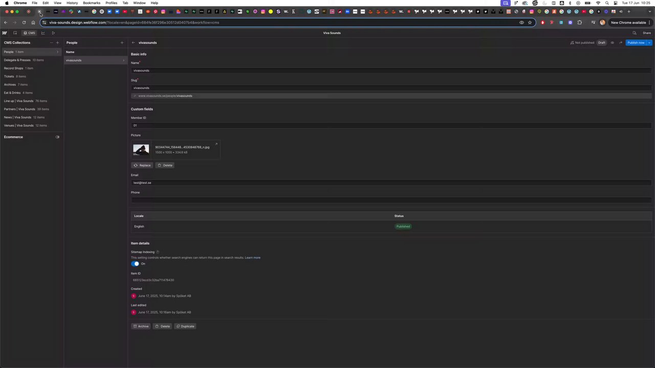Open Chrome View menu
The image size is (655, 368).
[57, 3]
